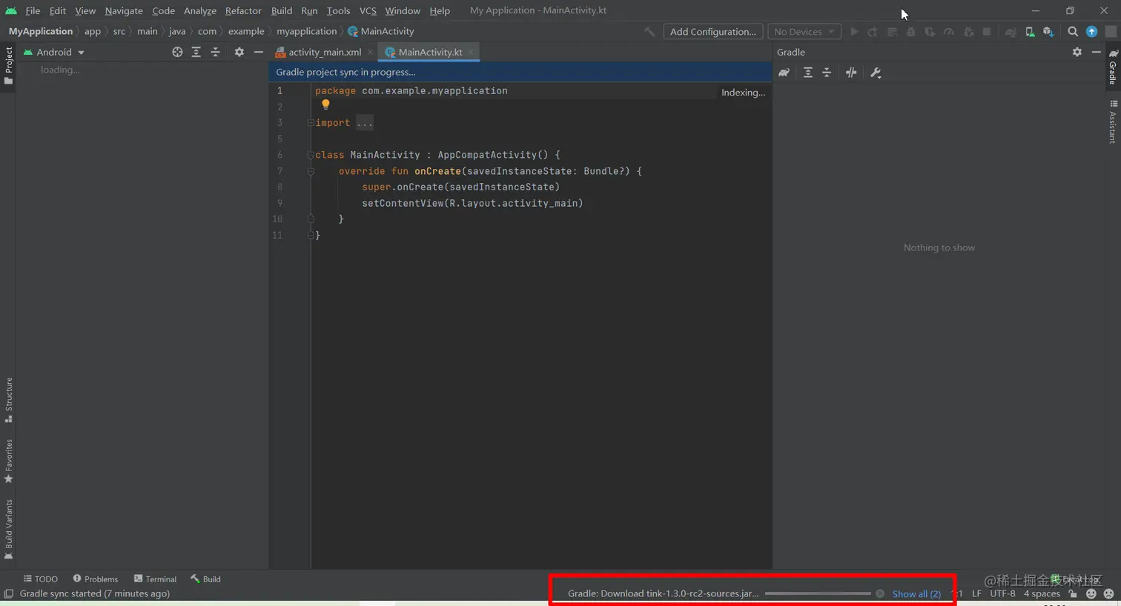Click the Gradle reload elephant icon
The height and width of the screenshot is (606, 1121).
(x=784, y=73)
